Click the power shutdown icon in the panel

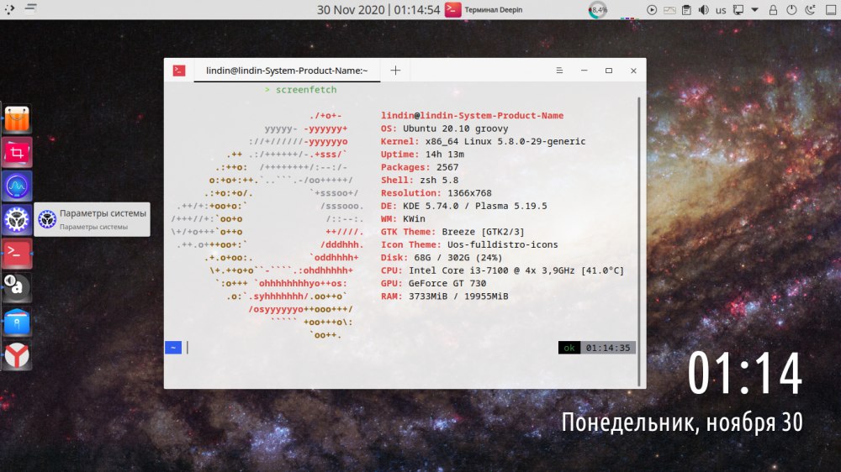pos(791,9)
